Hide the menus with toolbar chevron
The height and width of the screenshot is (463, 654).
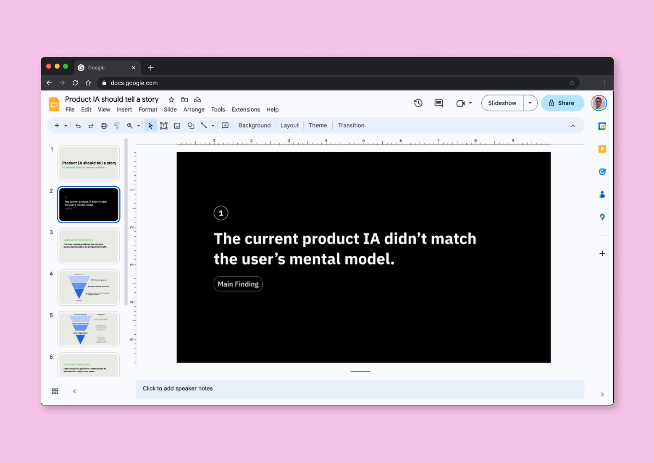[x=573, y=126]
